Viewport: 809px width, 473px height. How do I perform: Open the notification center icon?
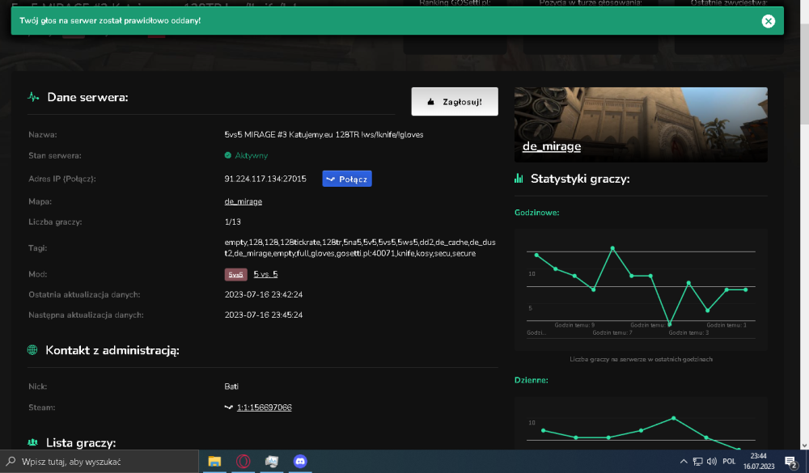[x=791, y=461]
